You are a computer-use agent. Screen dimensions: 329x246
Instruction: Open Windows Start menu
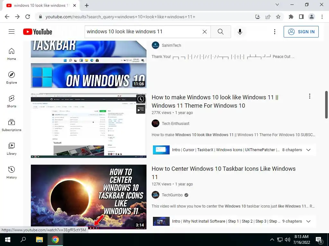8,240
